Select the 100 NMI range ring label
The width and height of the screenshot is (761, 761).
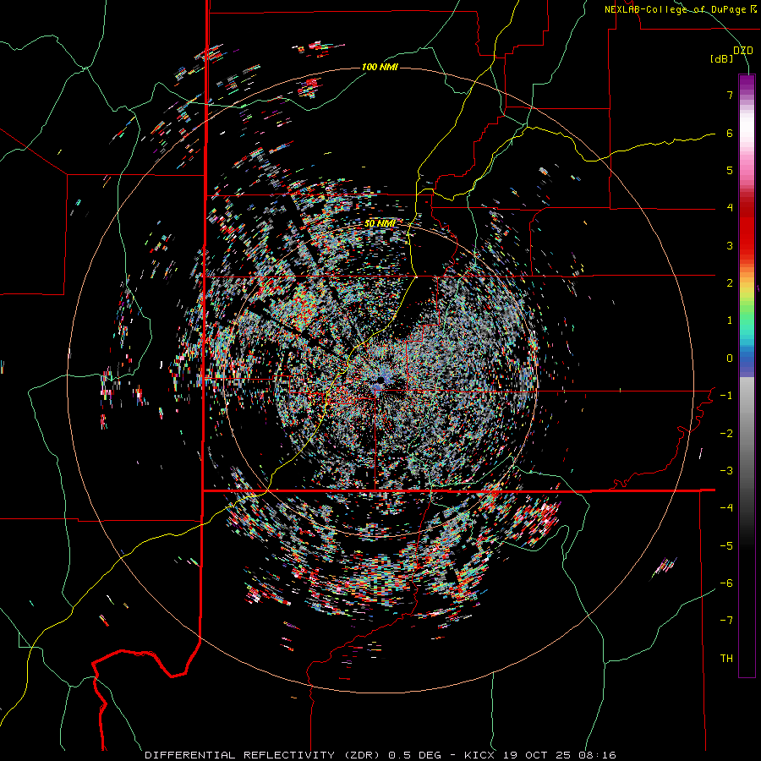point(380,67)
